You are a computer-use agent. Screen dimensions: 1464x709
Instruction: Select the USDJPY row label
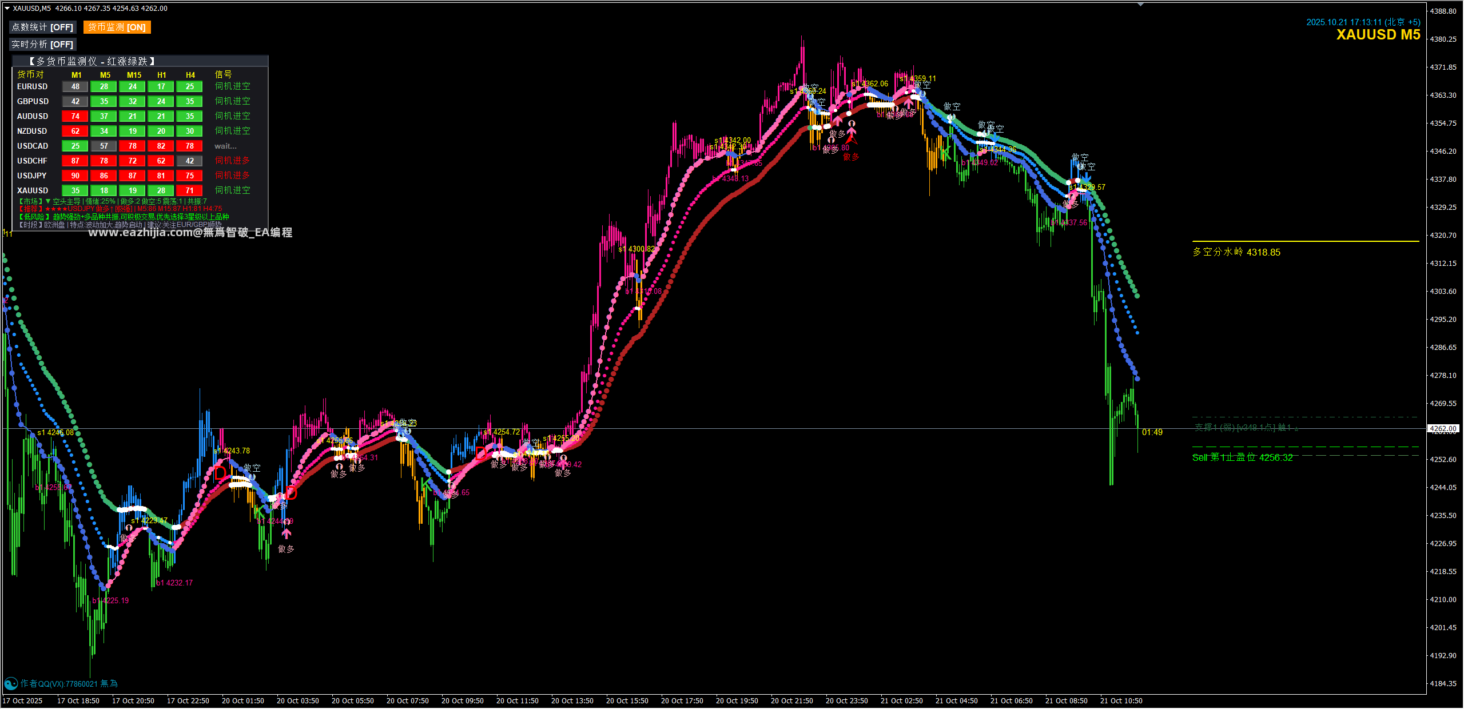32,176
